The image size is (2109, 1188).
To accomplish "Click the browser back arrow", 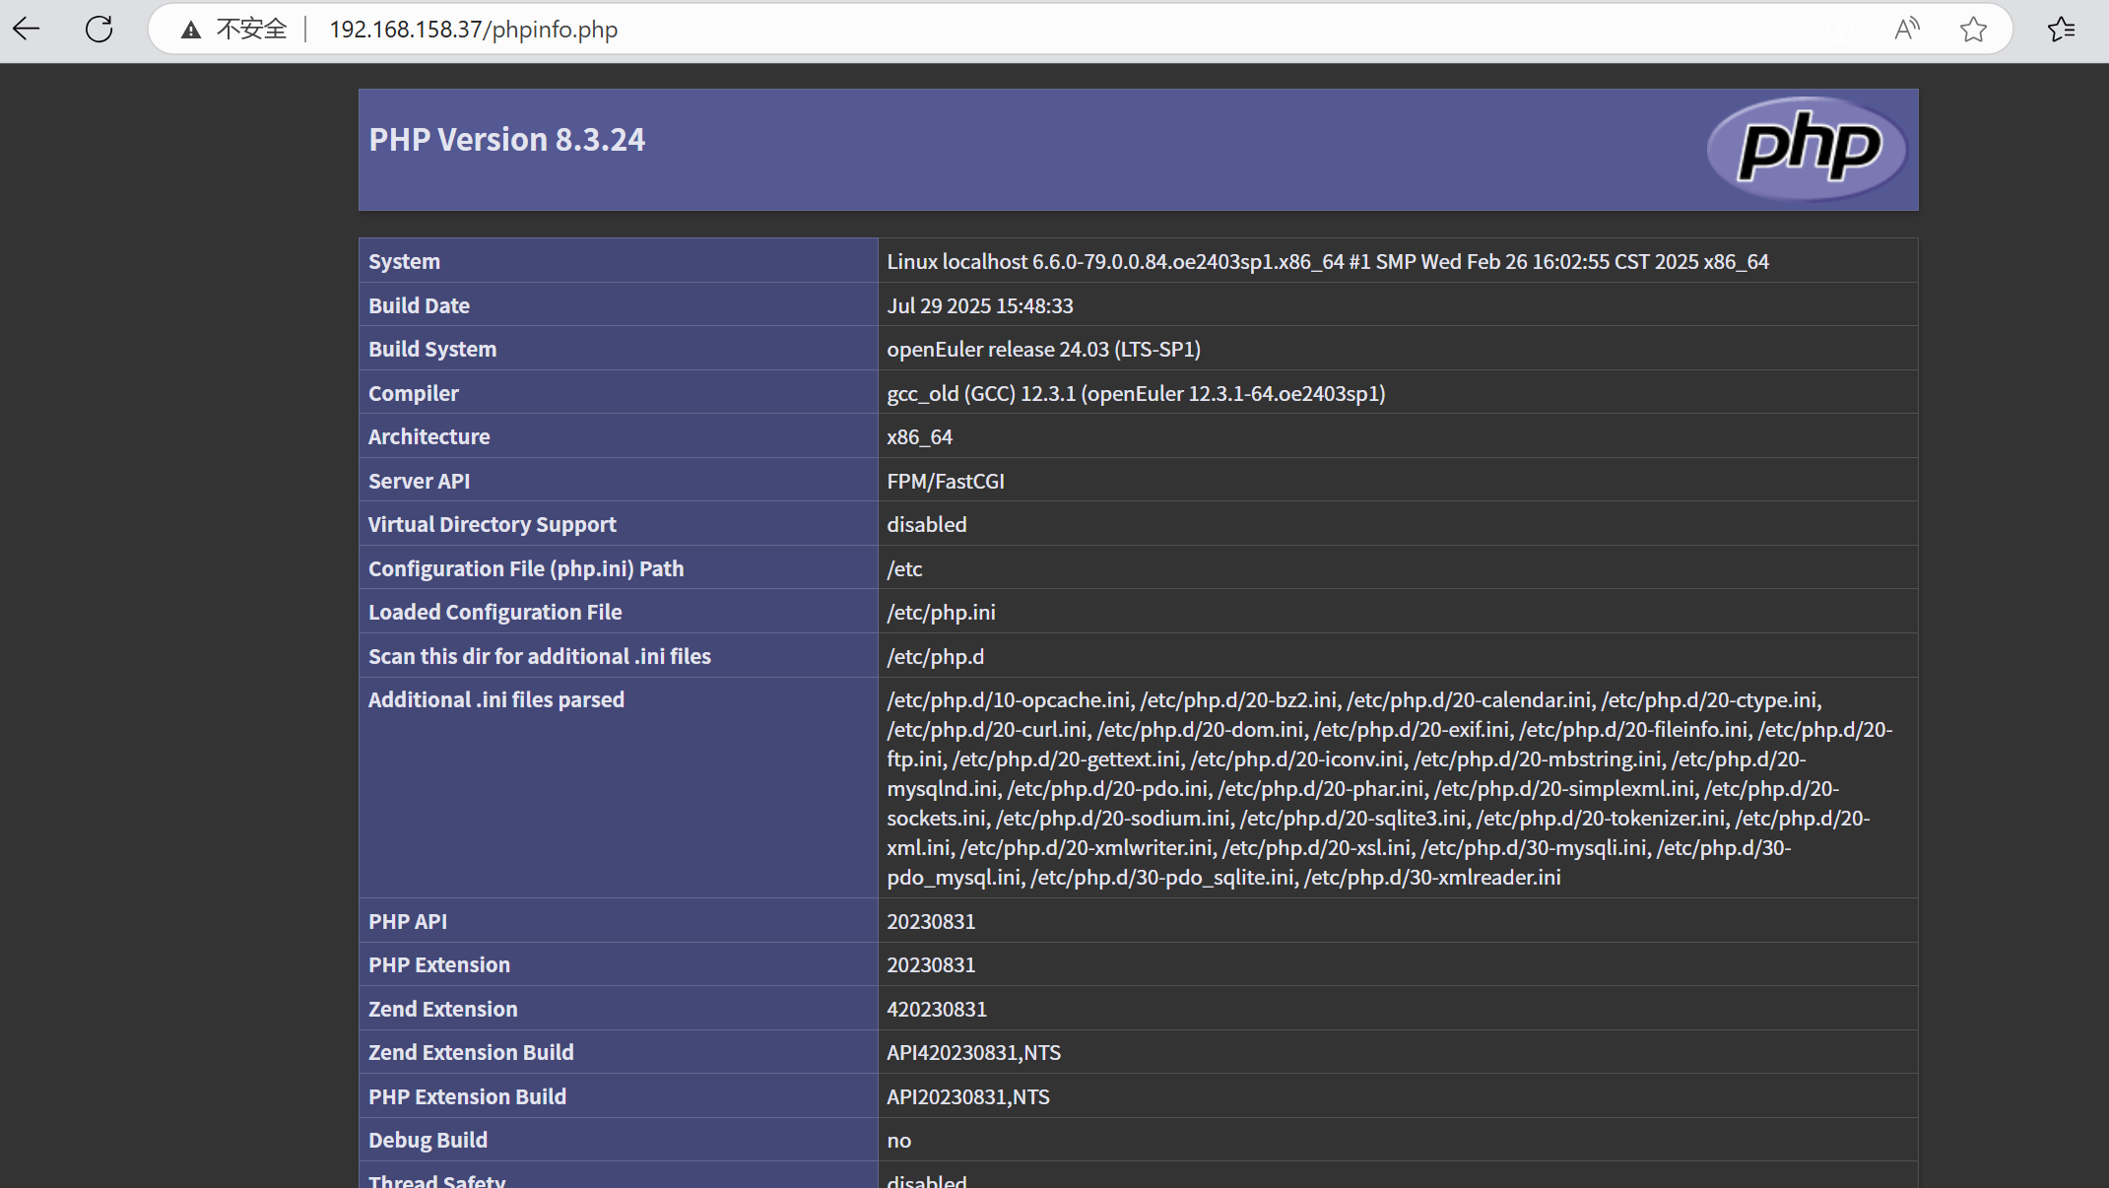I will coord(27,30).
